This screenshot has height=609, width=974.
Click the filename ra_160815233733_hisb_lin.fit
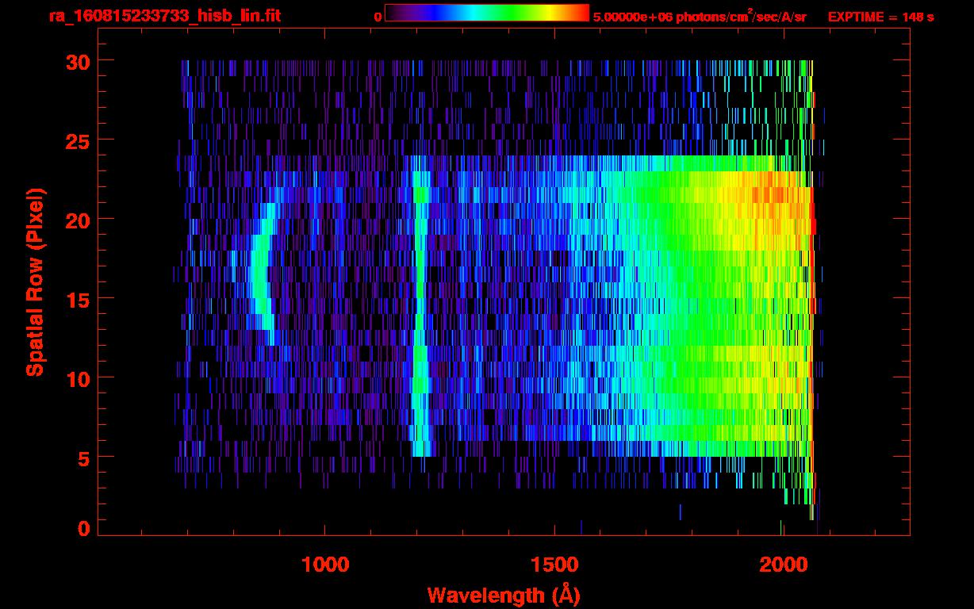click(x=164, y=16)
